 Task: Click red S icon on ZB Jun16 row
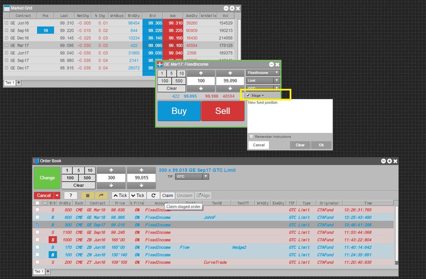(53, 240)
